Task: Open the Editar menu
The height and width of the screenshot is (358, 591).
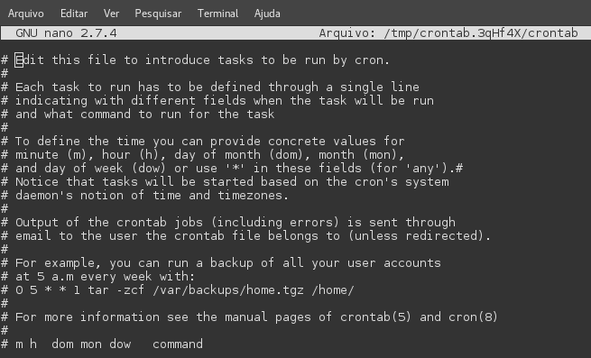Action: (74, 14)
